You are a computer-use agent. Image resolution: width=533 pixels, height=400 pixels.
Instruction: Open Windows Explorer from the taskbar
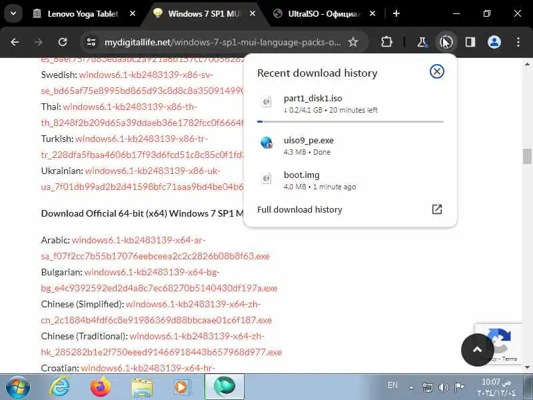click(142, 387)
